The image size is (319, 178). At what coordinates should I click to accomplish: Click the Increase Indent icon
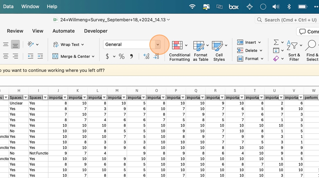coord(40,56)
